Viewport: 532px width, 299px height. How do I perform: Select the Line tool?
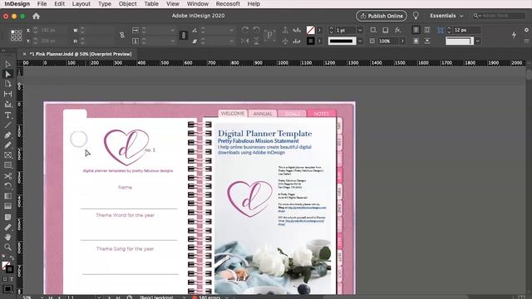pyautogui.click(x=7, y=125)
